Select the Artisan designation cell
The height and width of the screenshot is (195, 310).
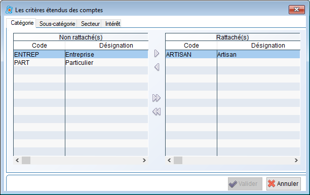click(x=259, y=54)
